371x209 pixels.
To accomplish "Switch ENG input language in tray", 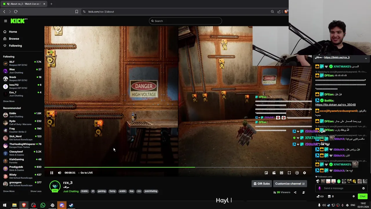I will point(353,205).
